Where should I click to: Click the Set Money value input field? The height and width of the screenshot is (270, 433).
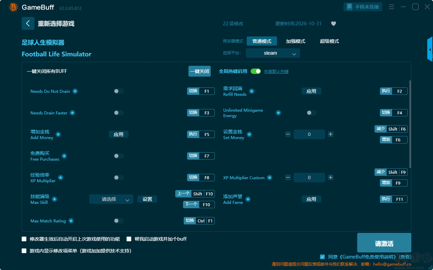(x=309, y=134)
